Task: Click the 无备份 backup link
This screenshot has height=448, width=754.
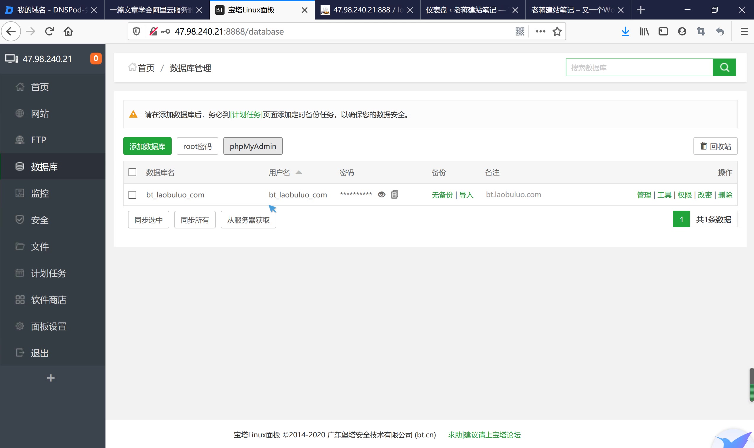Action: [442, 195]
